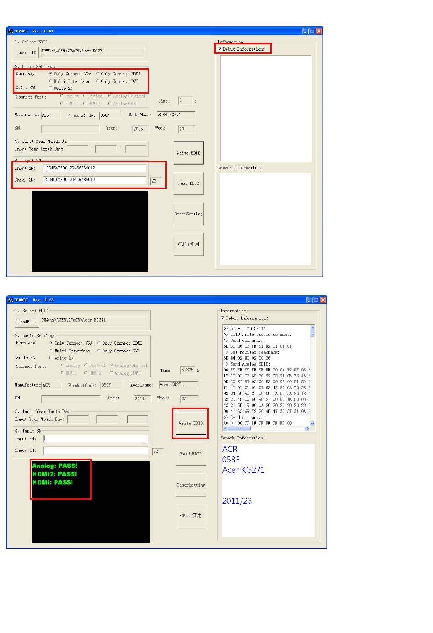Click the TPVDDC app icon in upper window title bar
Image resolution: width=433 pixels, height=633 pixels.
tap(10, 31)
